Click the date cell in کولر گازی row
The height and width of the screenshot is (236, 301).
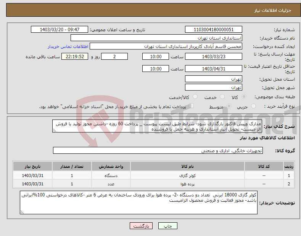click(32, 175)
